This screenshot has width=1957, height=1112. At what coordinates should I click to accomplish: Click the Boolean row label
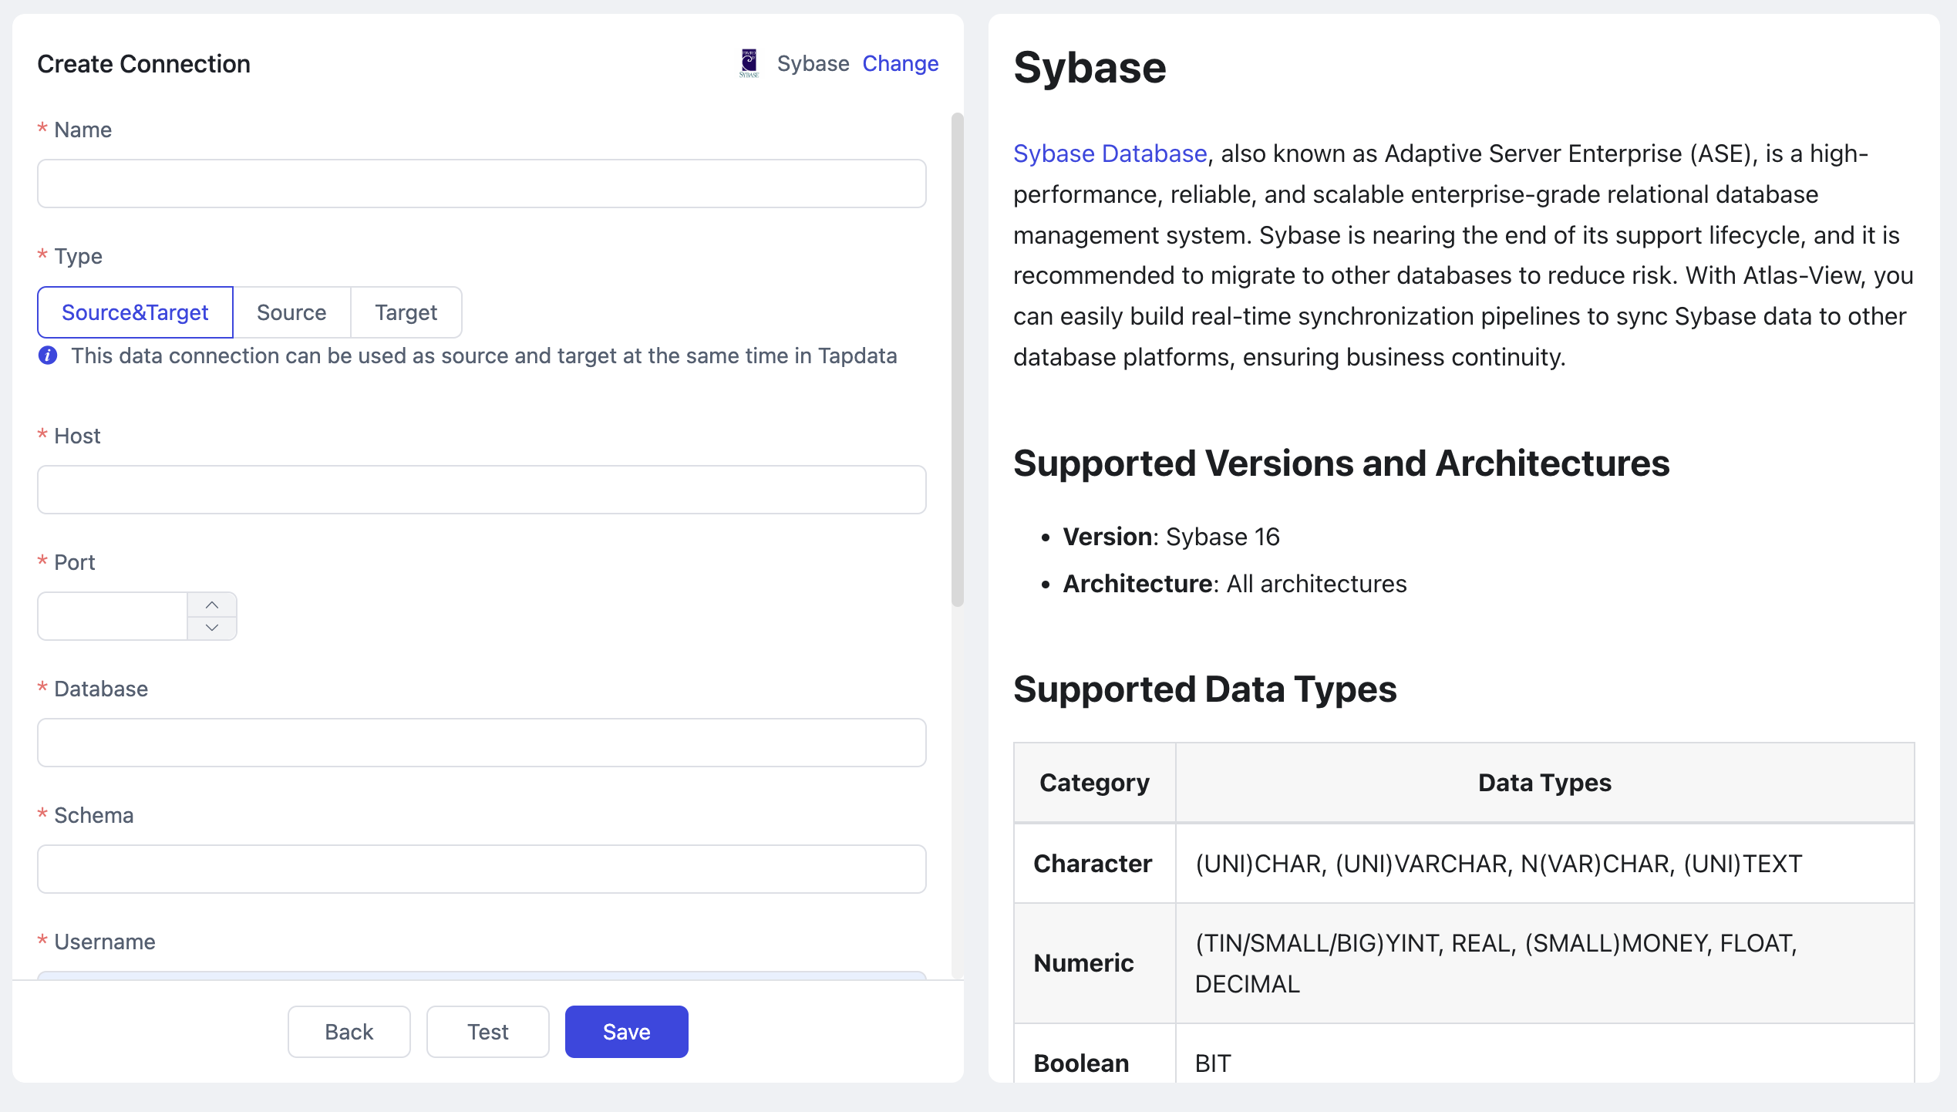click(x=1081, y=1063)
